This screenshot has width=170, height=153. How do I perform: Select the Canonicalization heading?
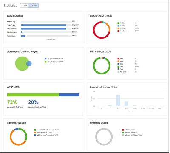[17, 123]
